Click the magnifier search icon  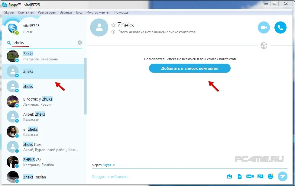(9, 43)
